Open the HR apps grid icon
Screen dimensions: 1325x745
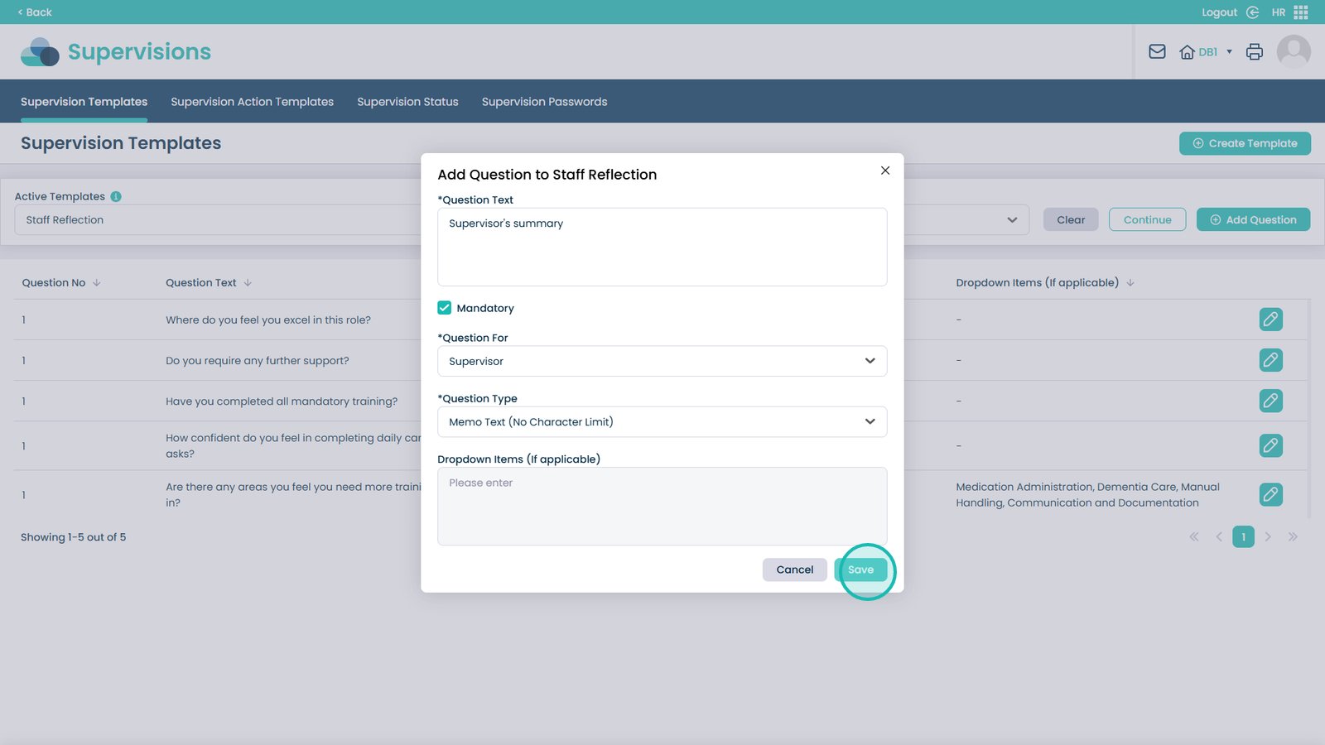(x=1300, y=12)
